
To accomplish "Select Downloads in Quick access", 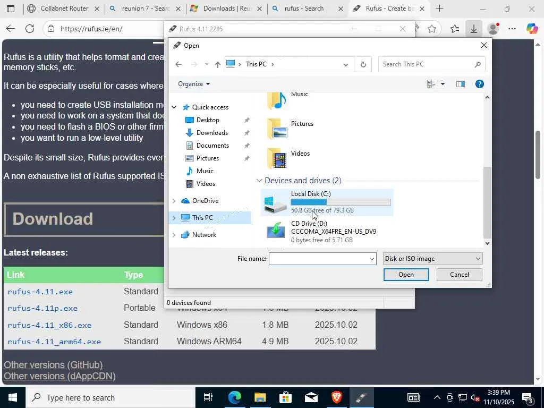I will (x=212, y=132).
